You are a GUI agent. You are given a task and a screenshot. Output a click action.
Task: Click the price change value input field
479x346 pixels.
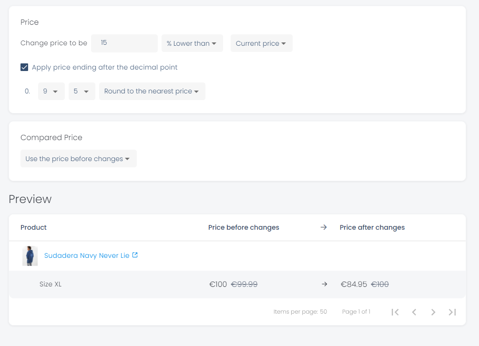(x=124, y=43)
